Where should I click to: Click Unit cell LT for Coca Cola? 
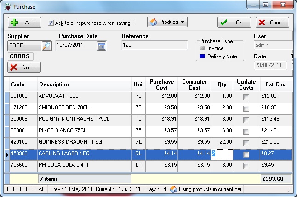[x=139, y=166]
